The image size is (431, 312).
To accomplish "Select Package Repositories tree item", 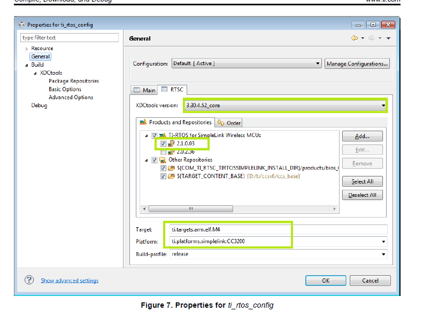I will click(x=74, y=81).
